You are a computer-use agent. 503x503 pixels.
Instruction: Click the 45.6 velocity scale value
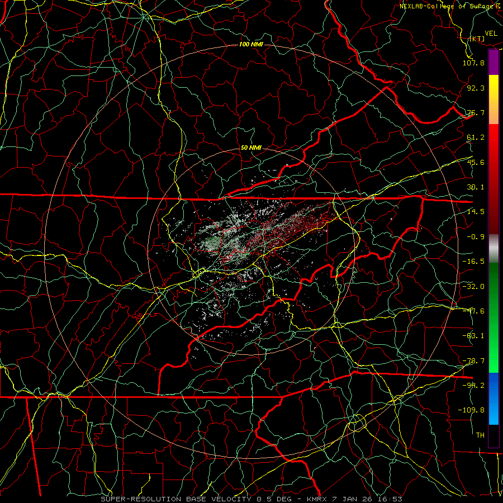(x=476, y=162)
